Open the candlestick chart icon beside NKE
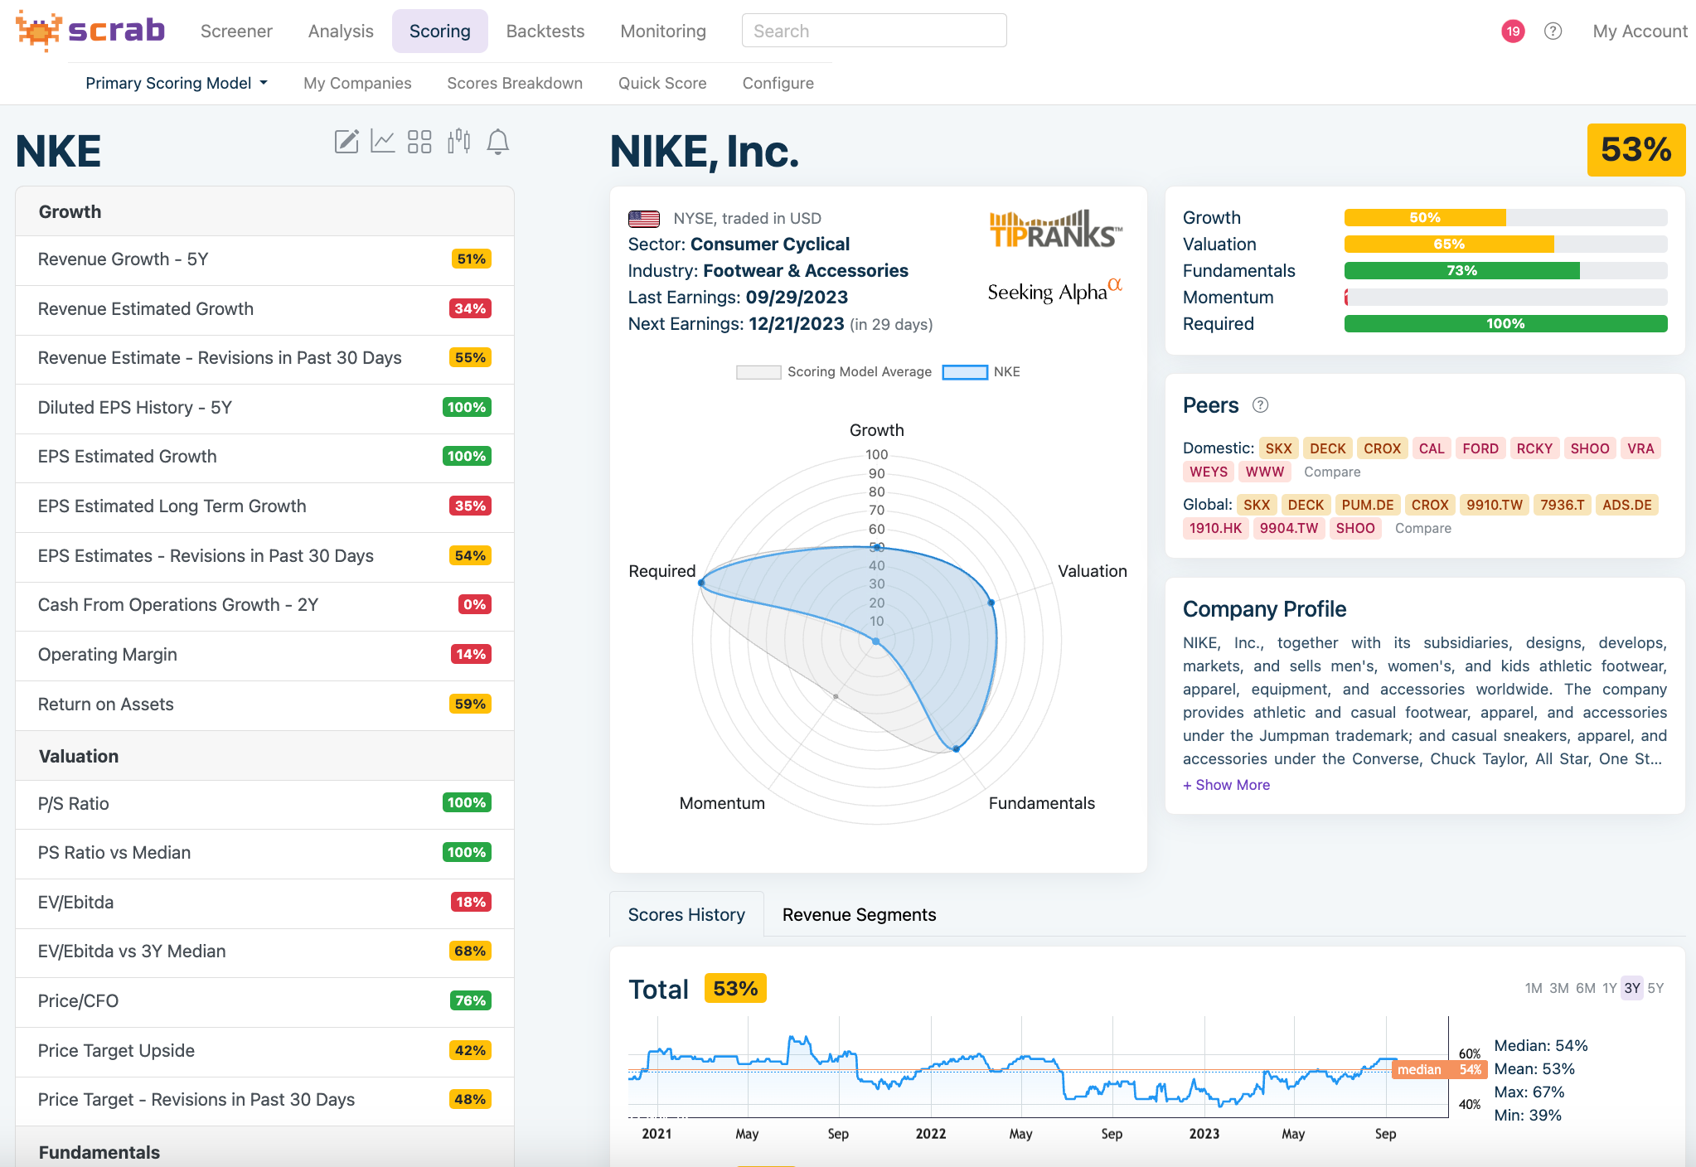 click(458, 142)
